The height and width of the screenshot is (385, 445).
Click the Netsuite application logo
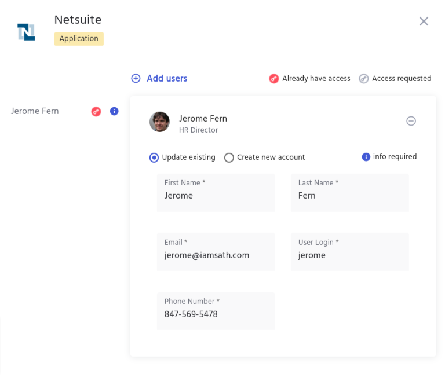click(x=26, y=32)
